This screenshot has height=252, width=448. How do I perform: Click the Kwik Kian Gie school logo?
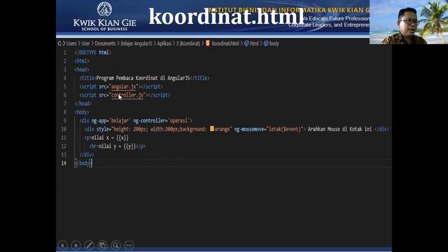pos(104,16)
